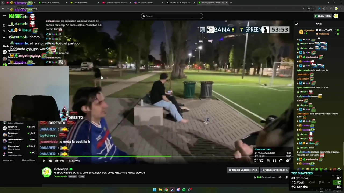Open player settings gear
344x193 pixels.
coord(287,161)
